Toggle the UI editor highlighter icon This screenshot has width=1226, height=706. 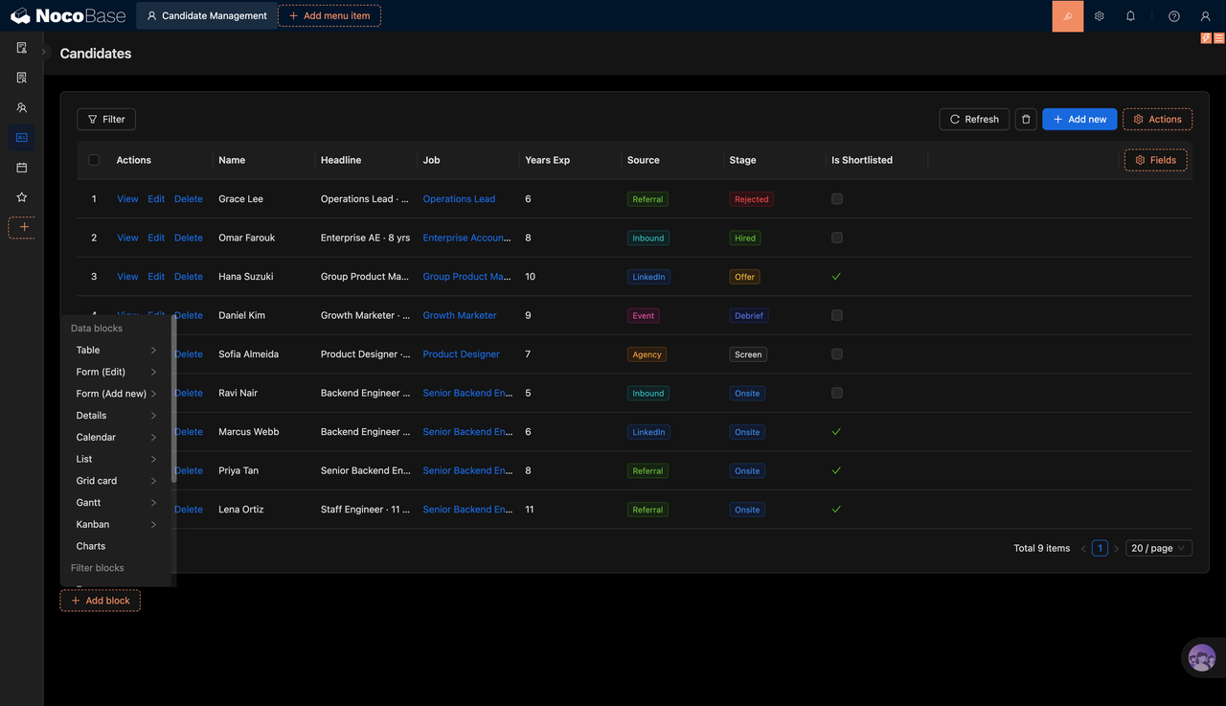(1068, 16)
